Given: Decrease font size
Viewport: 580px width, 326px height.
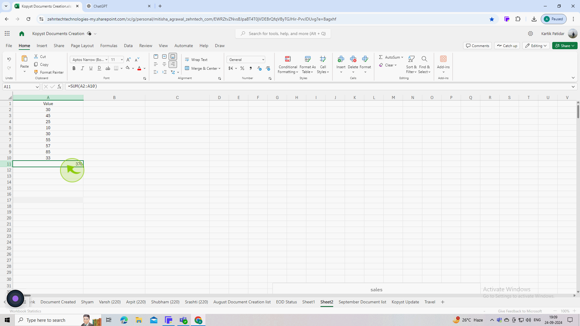Looking at the screenshot, I should tap(137, 59).
